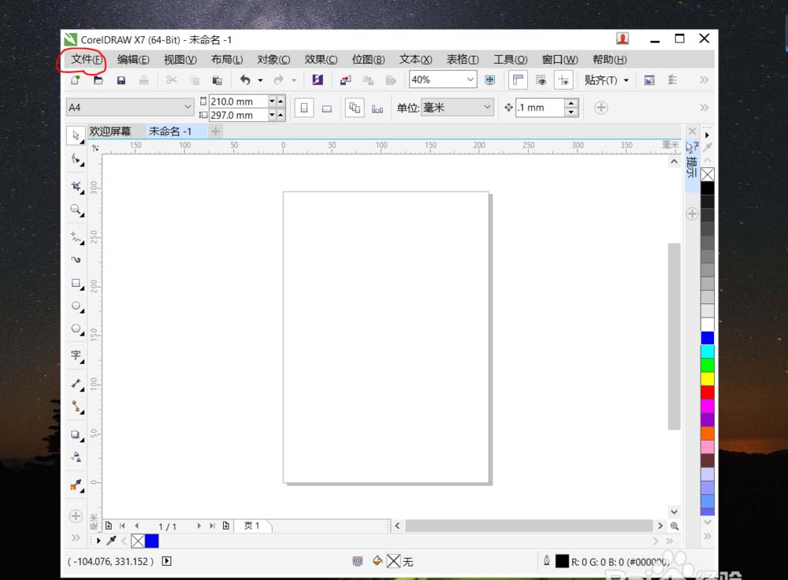Activate the Zoom tool
The height and width of the screenshot is (580, 788).
(76, 210)
